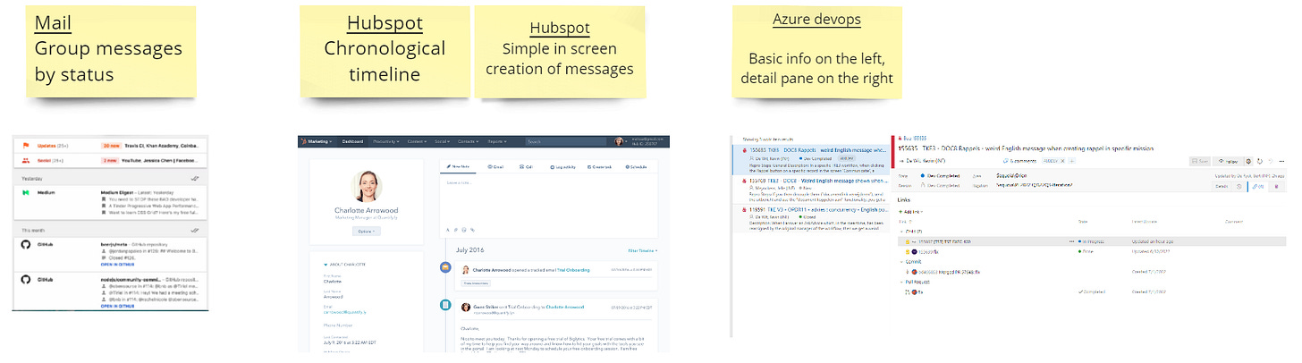Click the upper OPEN IN GITHUB link

coord(117,264)
